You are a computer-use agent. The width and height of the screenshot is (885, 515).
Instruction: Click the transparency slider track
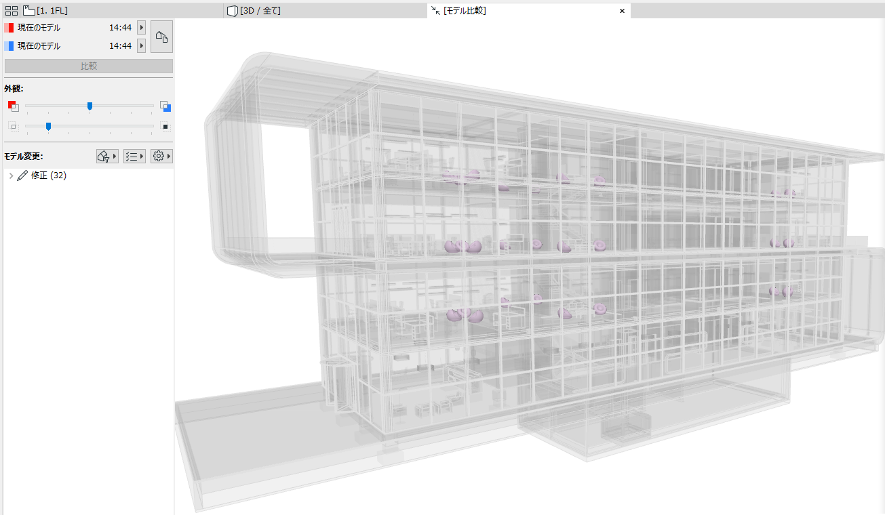(x=90, y=125)
